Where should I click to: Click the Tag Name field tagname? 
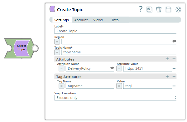(x=90, y=86)
